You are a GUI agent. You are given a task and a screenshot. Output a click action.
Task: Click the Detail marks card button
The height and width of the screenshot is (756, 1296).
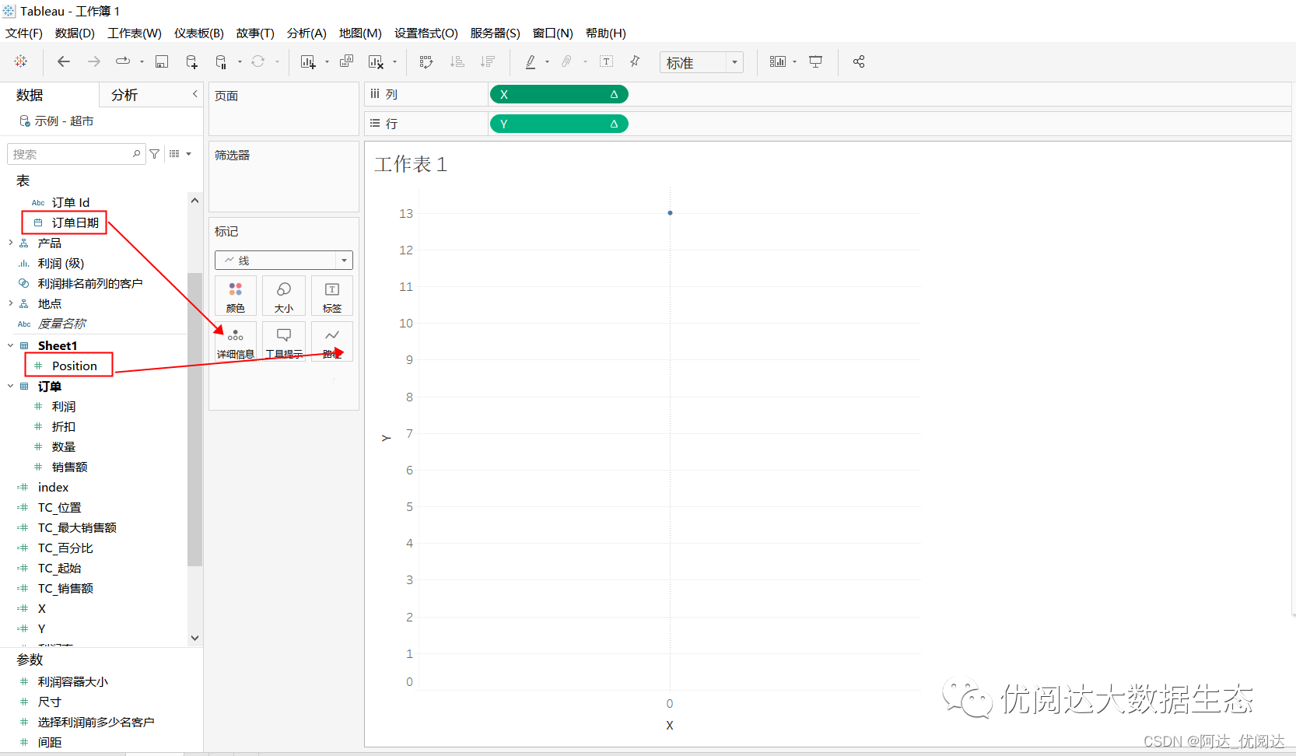tap(236, 341)
